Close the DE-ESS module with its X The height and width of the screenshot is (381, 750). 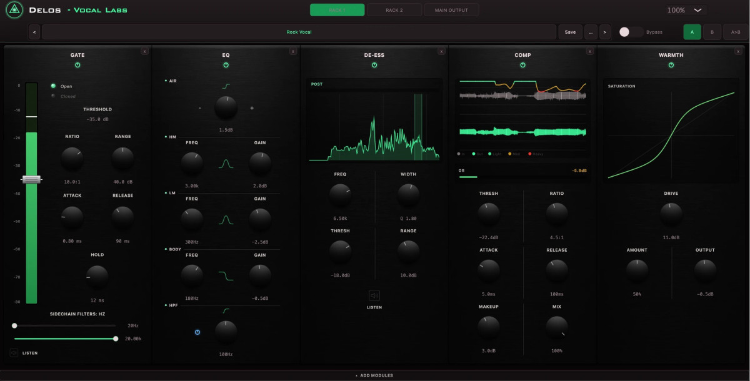click(441, 51)
